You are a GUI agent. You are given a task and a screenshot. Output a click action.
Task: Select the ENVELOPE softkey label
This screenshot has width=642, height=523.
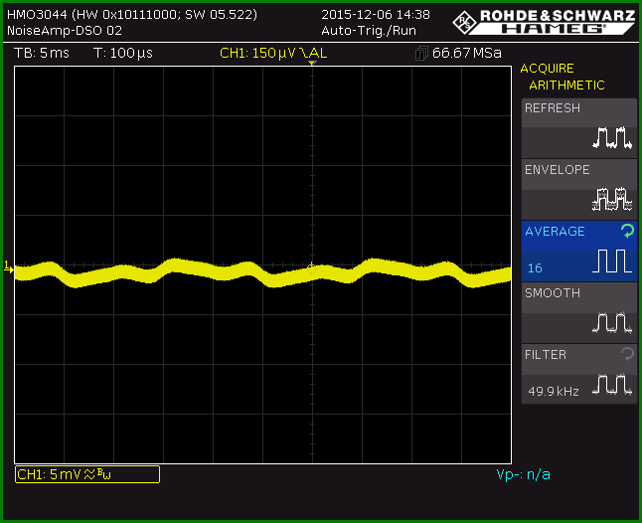pyautogui.click(x=558, y=170)
